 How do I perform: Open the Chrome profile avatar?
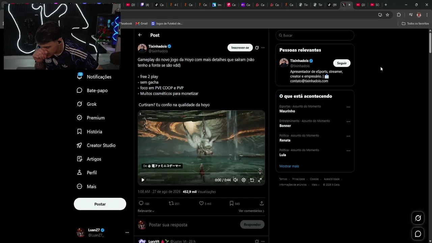tap(419, 15)
